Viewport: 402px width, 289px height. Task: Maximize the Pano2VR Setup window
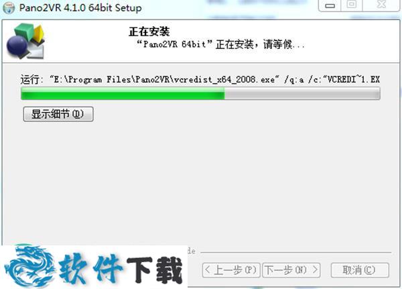click(352, 5)
